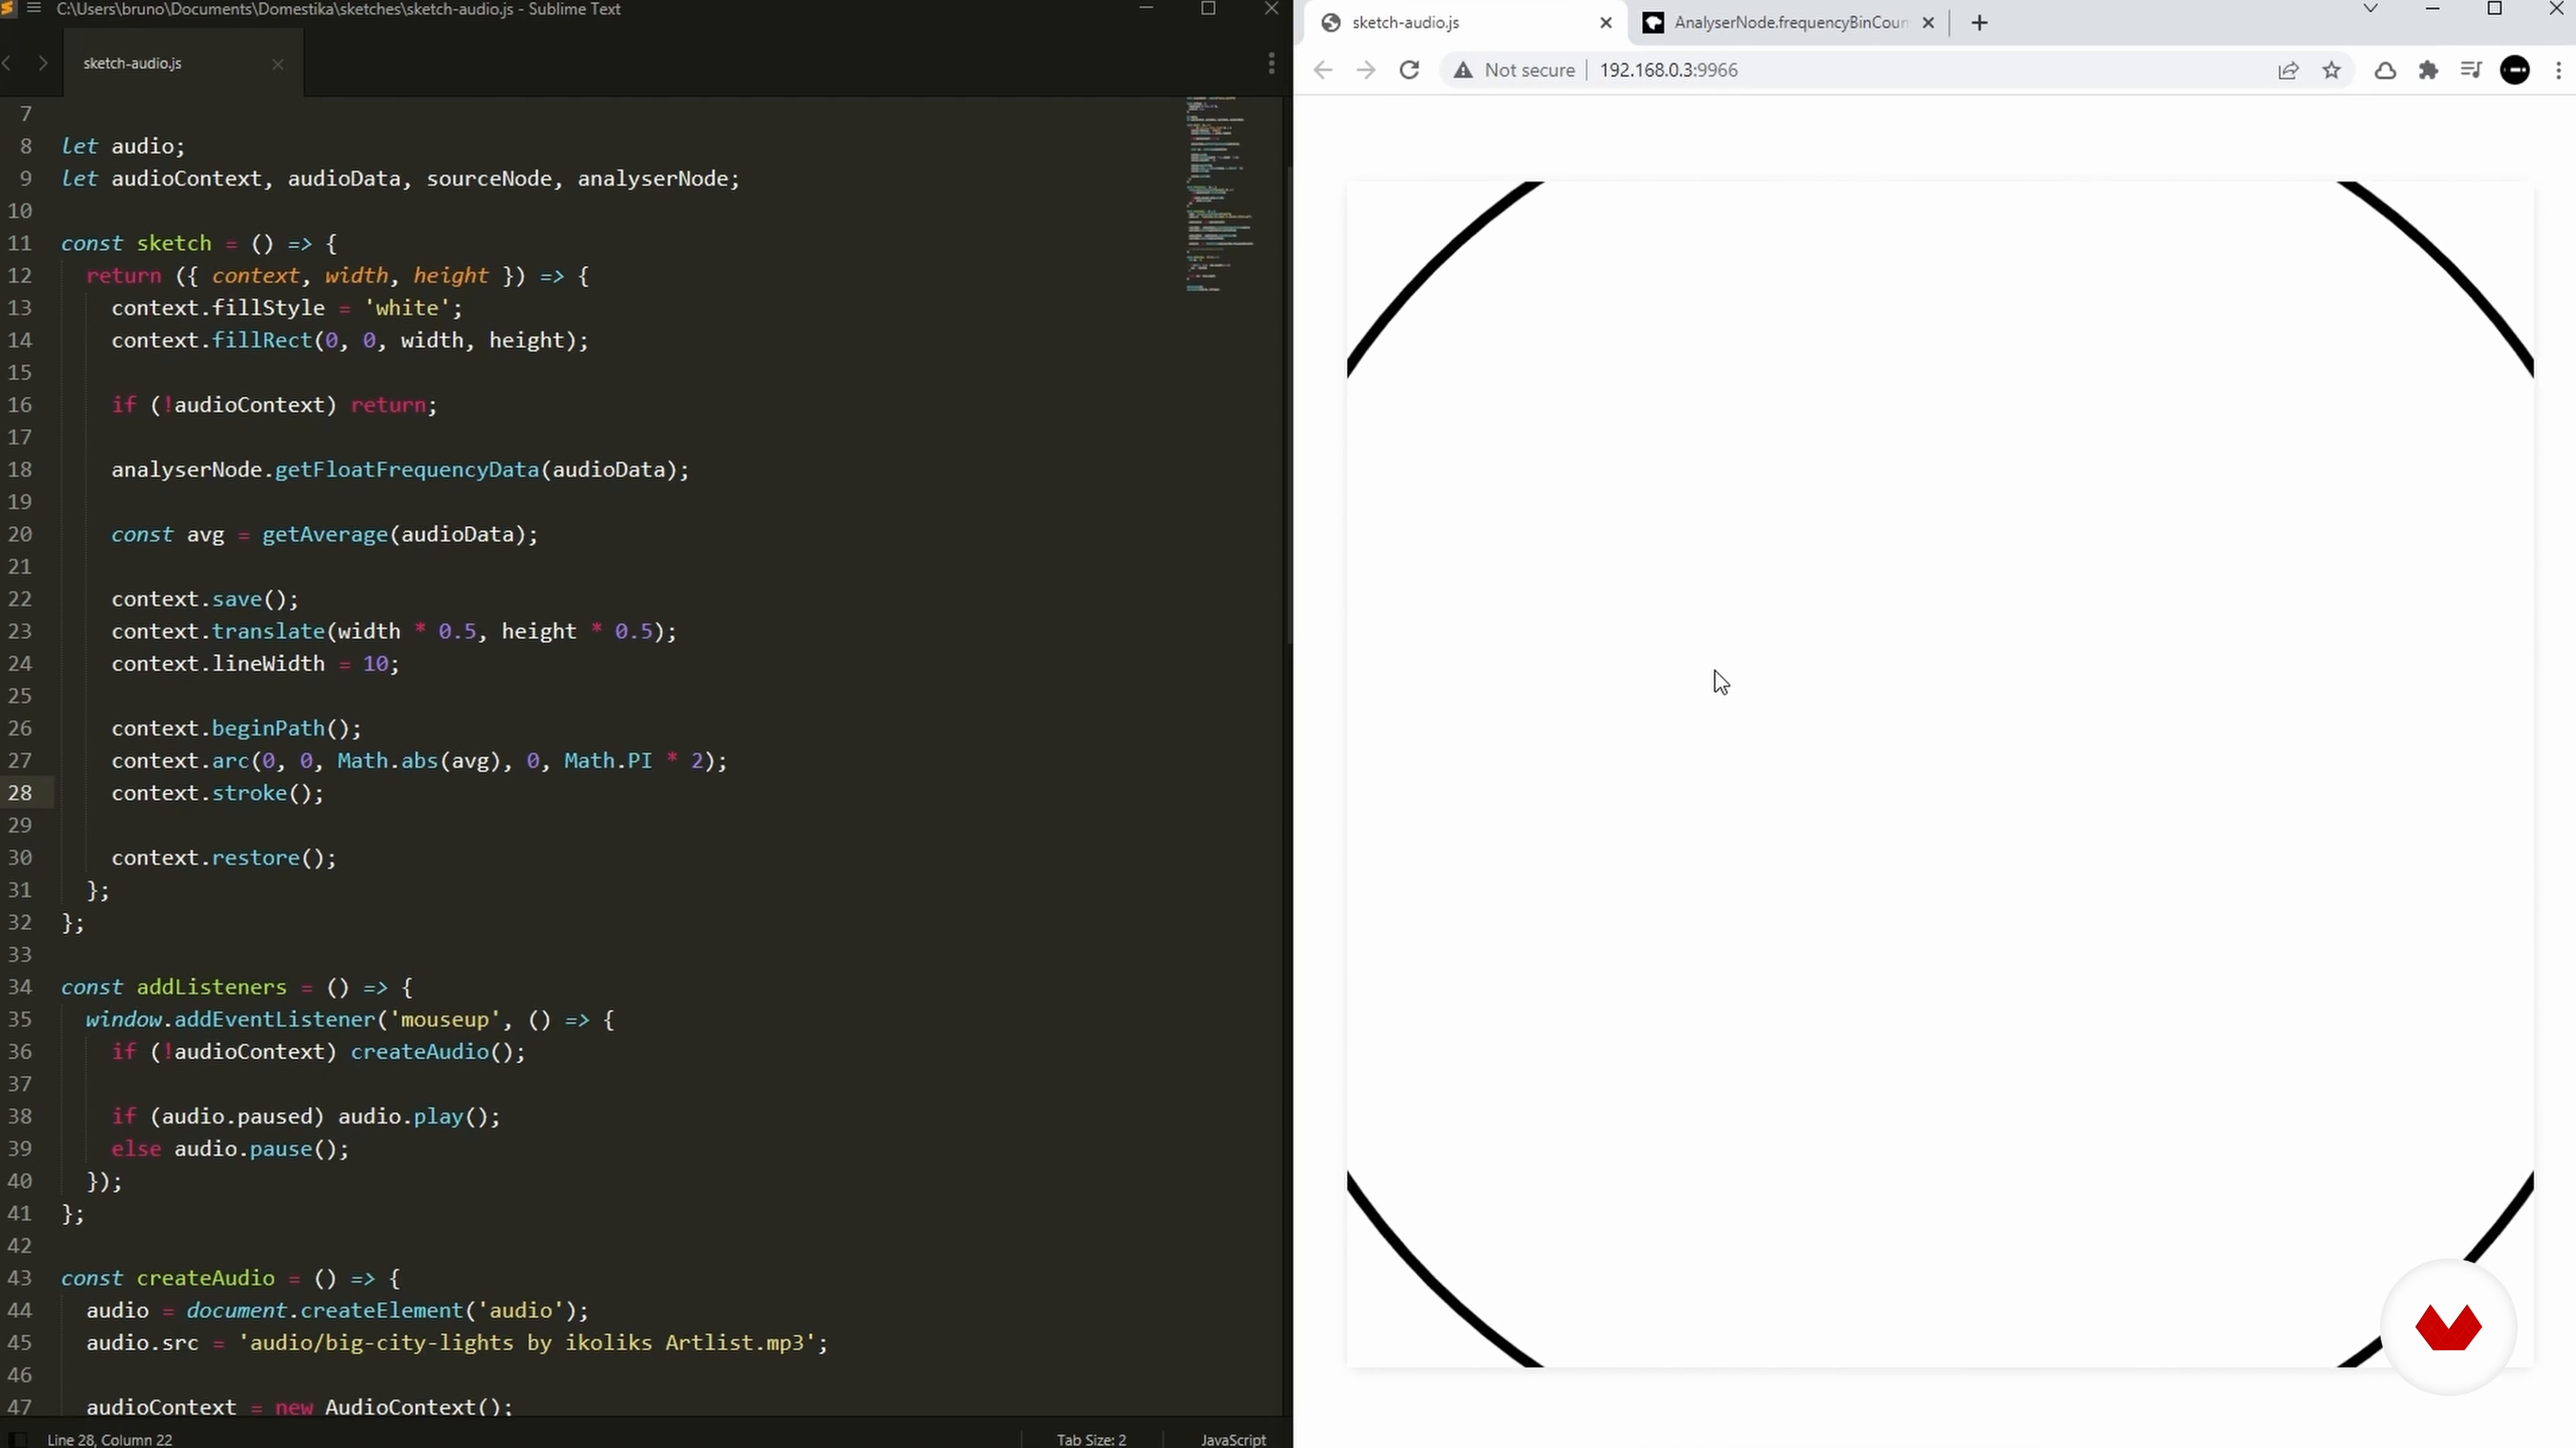Click Line 28, Column 22 status text
2576x1448 pixels.
pyautogui.click(x=110, y=1439)
